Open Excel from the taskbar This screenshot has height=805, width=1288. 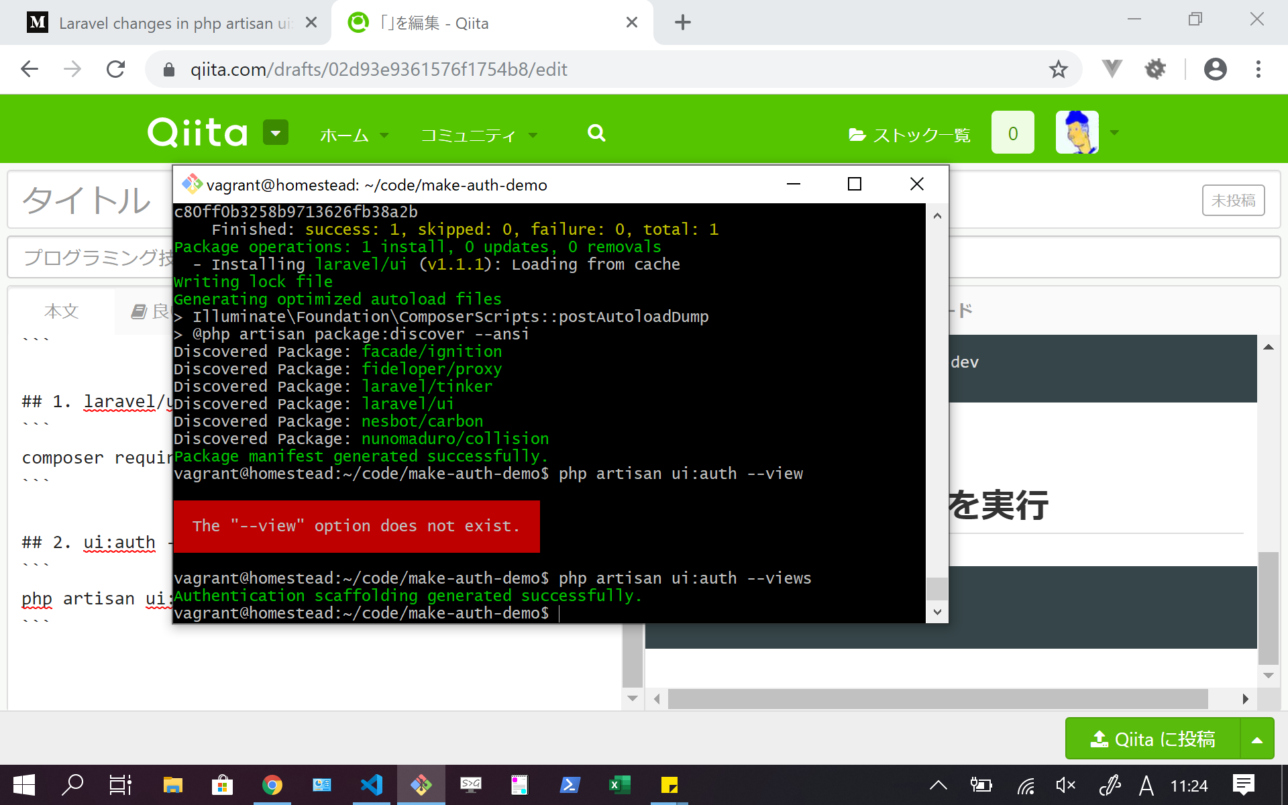[x=619, y=785]
